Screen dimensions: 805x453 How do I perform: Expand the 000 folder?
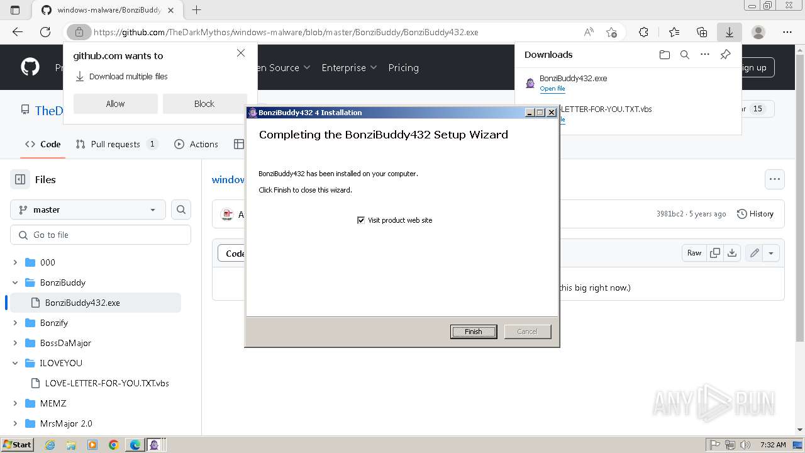pyautogui.click(x=15, y=262)
